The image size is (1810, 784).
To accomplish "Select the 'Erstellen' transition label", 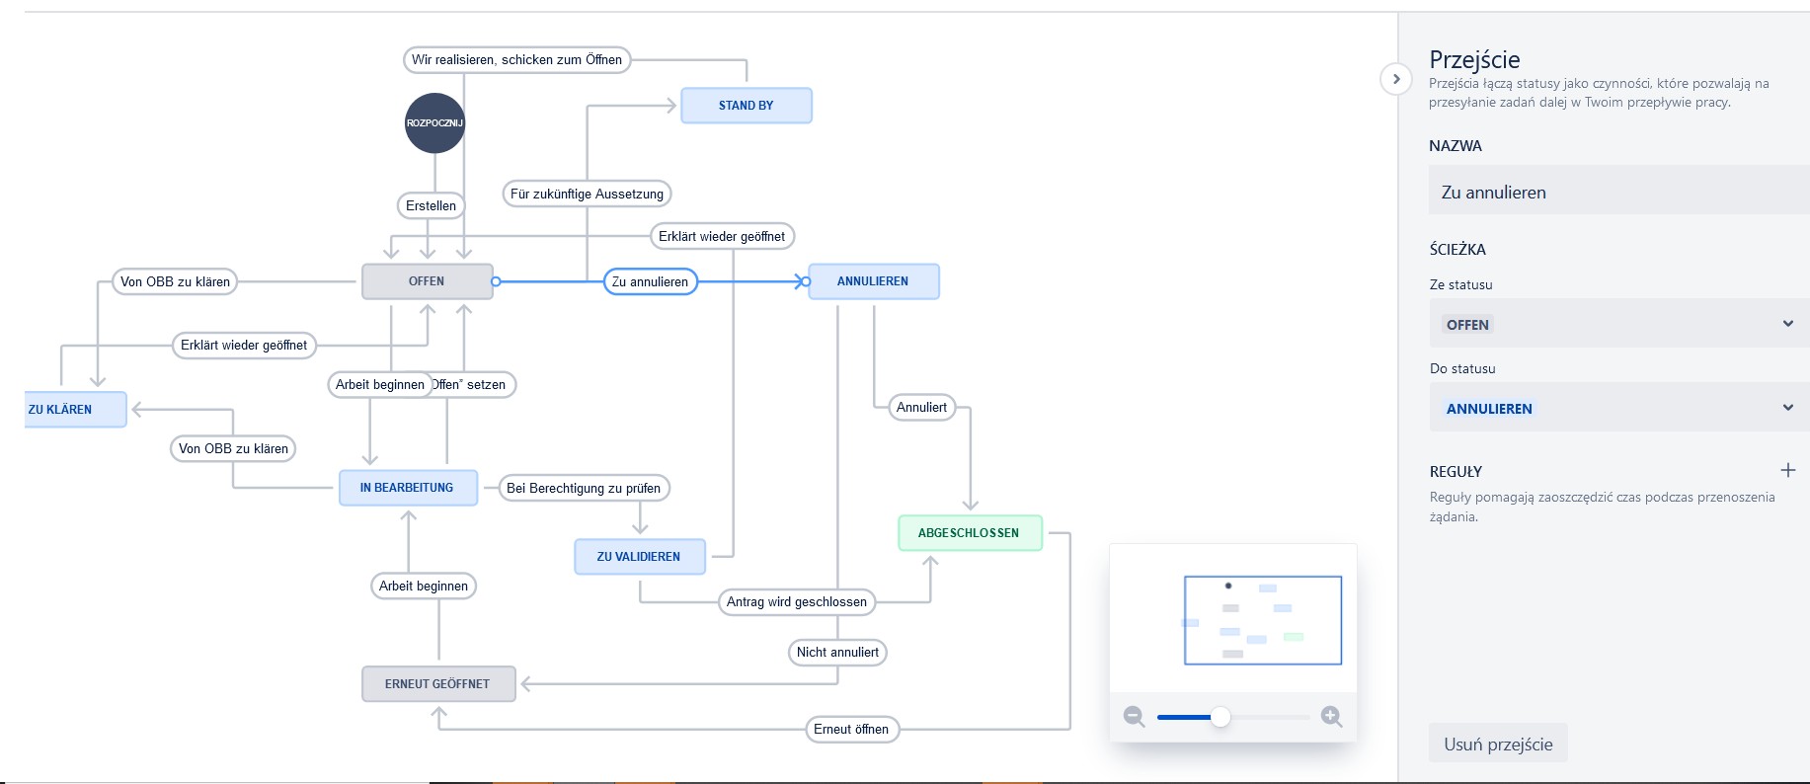I will click(431, 205).
